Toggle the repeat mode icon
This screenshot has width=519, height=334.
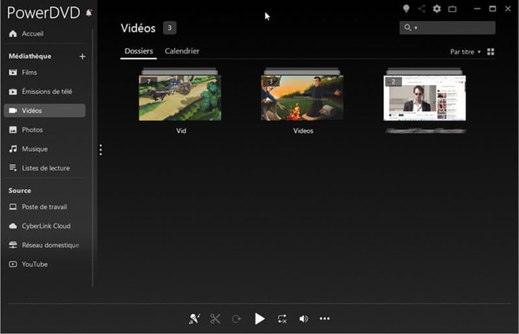point(282,319)
